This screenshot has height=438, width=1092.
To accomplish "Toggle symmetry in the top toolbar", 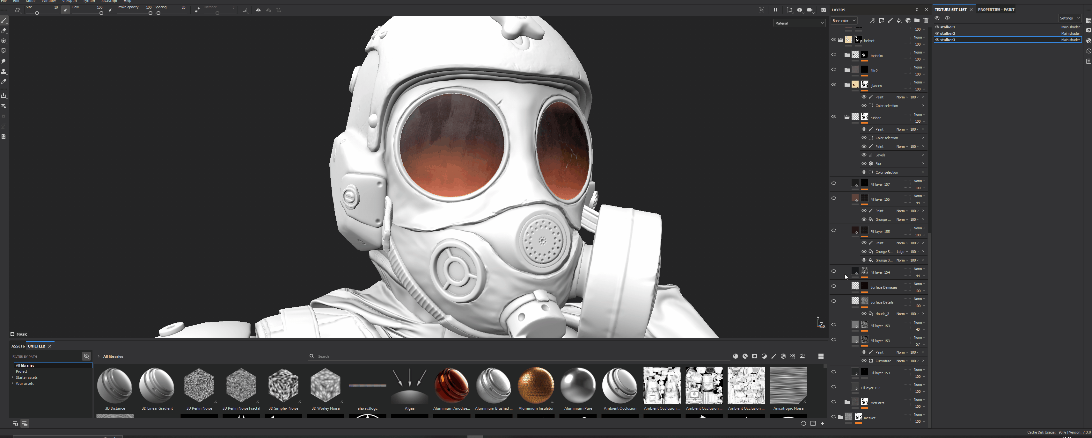I will coord(258,10).
